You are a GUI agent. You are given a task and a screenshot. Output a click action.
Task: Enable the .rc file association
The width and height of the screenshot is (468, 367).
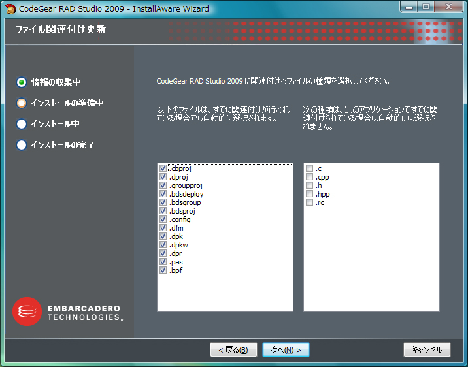(x=310, y=202)
